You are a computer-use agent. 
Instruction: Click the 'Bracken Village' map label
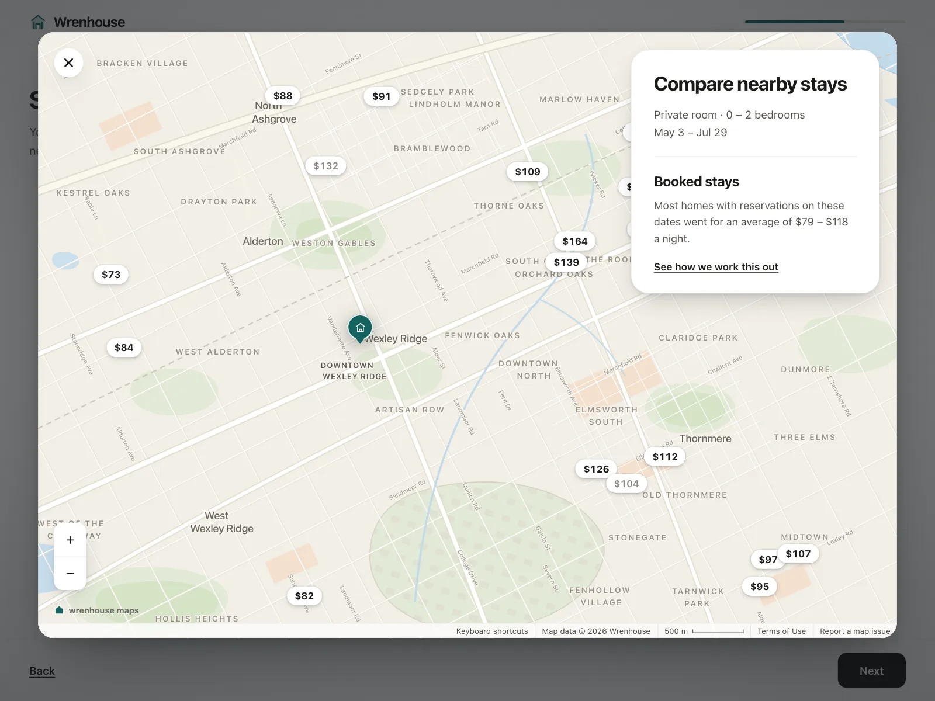(x=143, y=63)
